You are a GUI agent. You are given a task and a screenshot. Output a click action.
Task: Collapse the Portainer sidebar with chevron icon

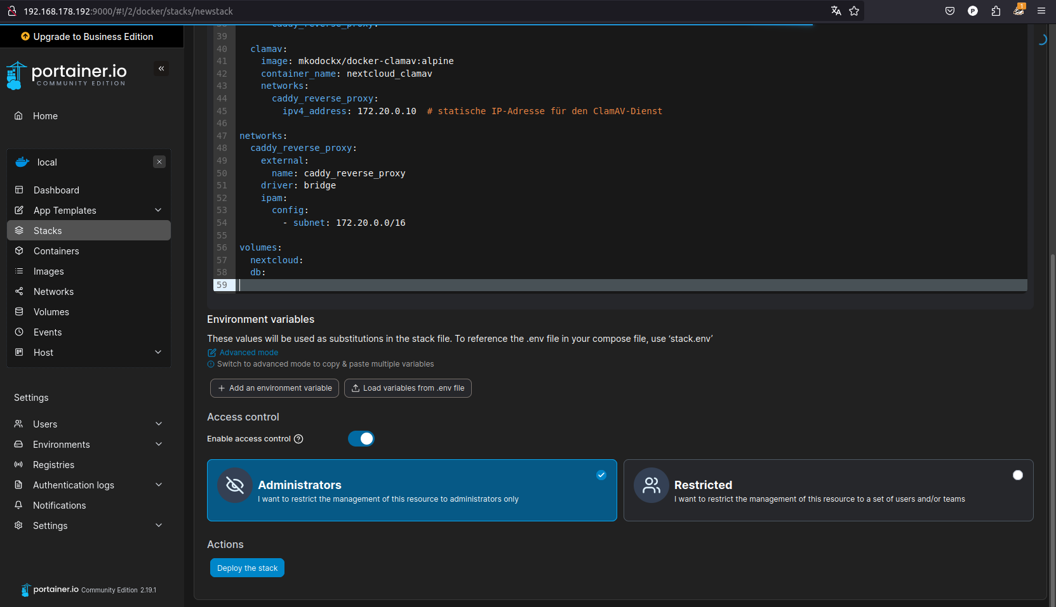tap(161, 69)
